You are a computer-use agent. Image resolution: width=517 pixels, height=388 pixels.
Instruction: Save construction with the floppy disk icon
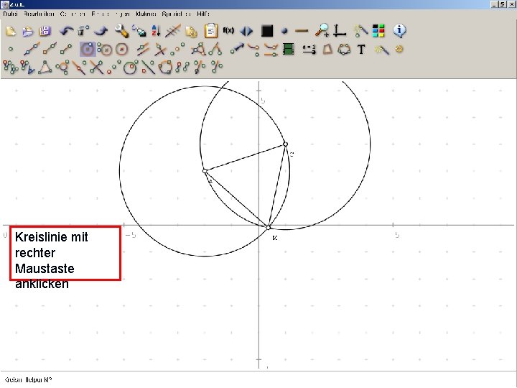[x=45, y=31]
